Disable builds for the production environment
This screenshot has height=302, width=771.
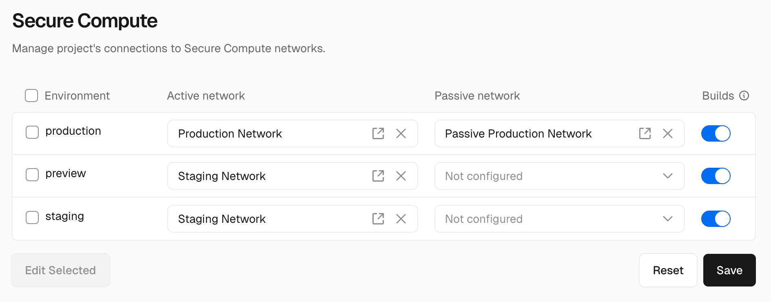pos(716,133)
